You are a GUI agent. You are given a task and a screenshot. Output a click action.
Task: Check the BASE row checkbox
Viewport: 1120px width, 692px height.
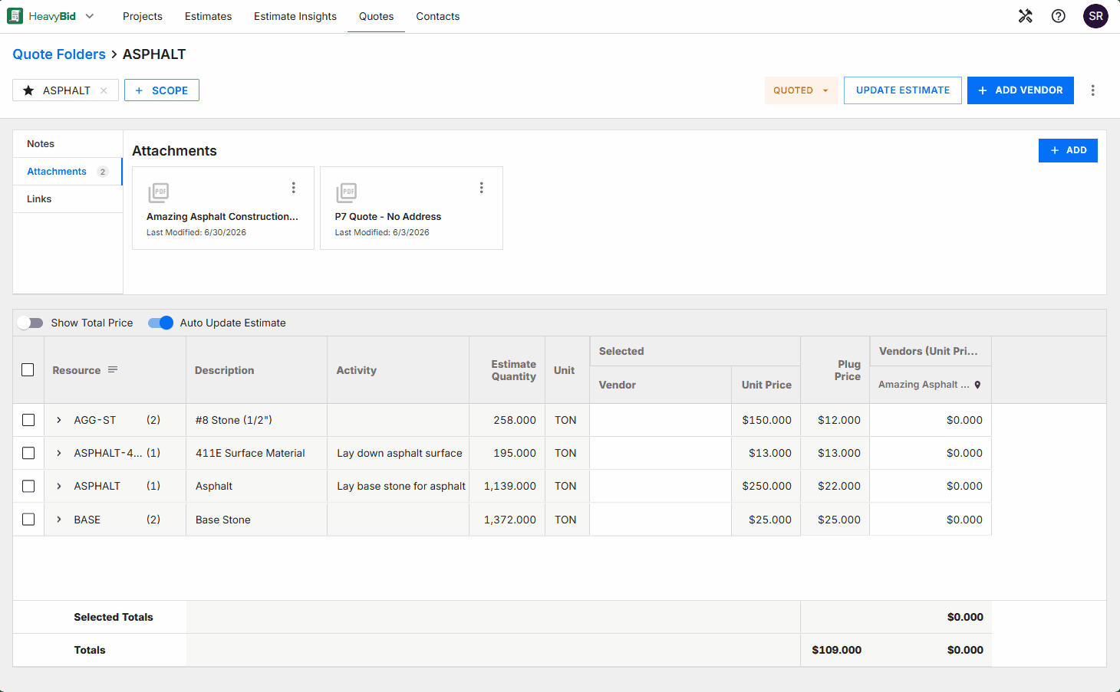(28, 520)
